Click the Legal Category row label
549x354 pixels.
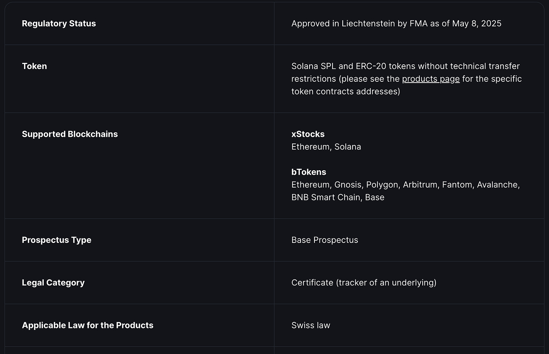[x=53, y=282]
